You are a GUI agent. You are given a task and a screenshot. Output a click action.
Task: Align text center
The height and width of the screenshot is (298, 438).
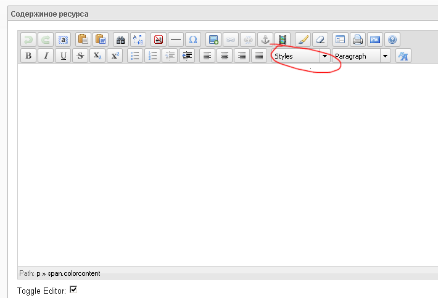[x=225, y=56]
